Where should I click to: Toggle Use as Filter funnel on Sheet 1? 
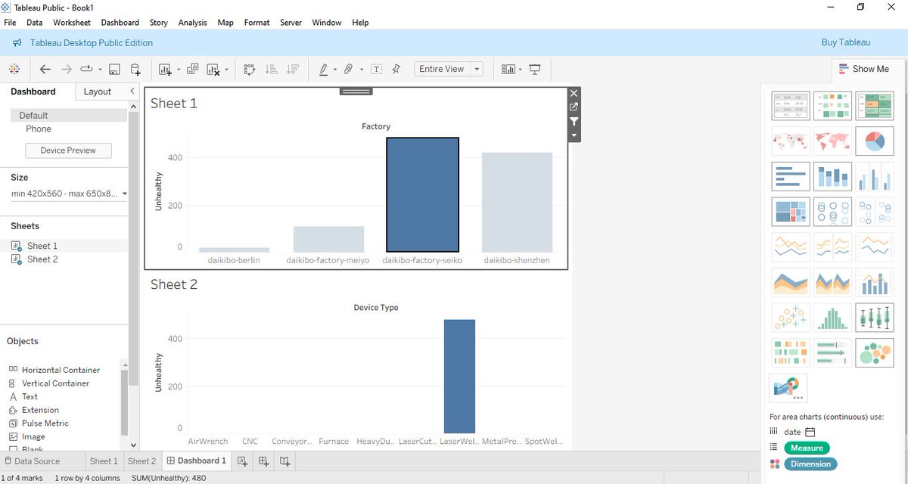point(574,122)
